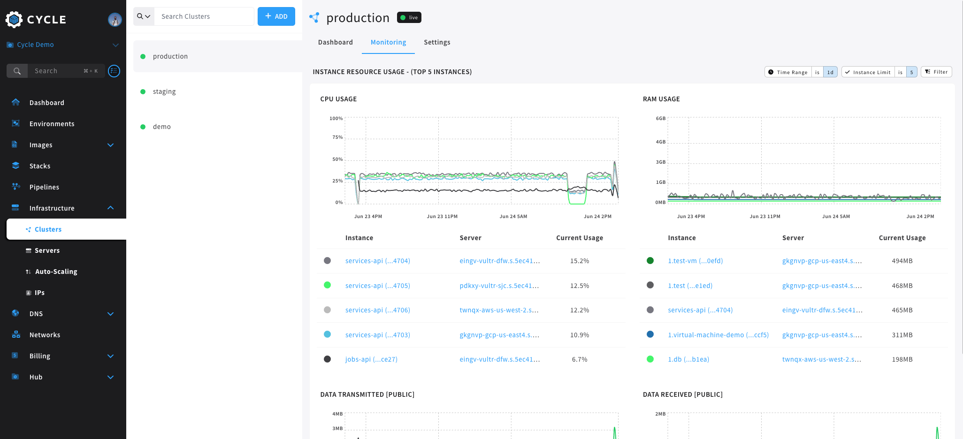
Task: Open Servers under Infrastructure
Action: point(47,250)
